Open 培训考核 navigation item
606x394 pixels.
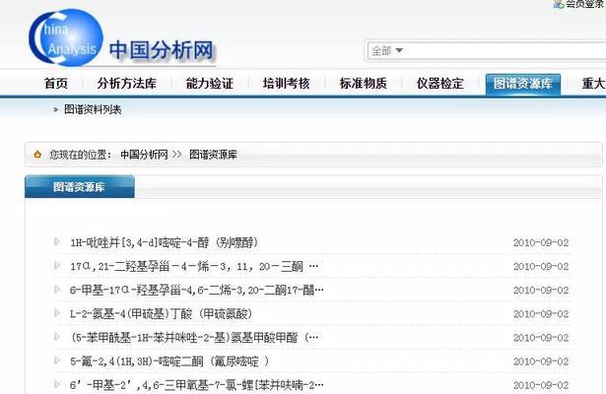(x=286, y=83)
